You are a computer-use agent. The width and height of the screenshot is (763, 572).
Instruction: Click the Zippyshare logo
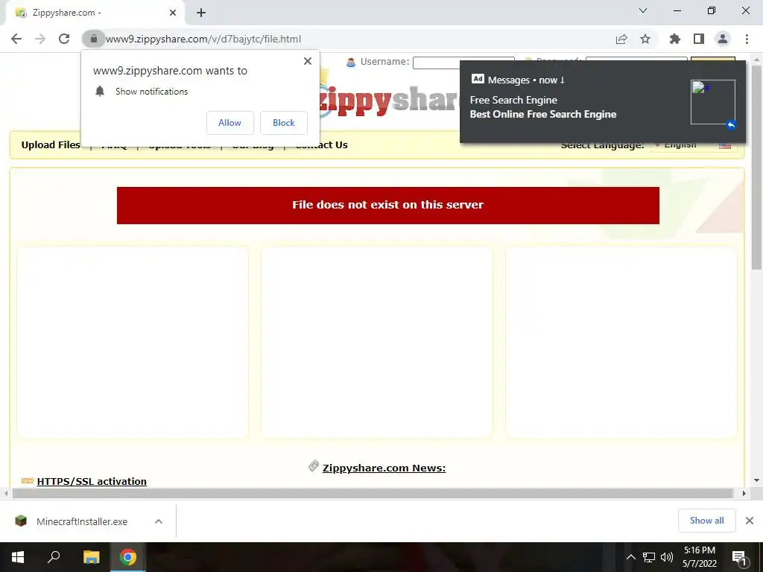tap(389, 100)
